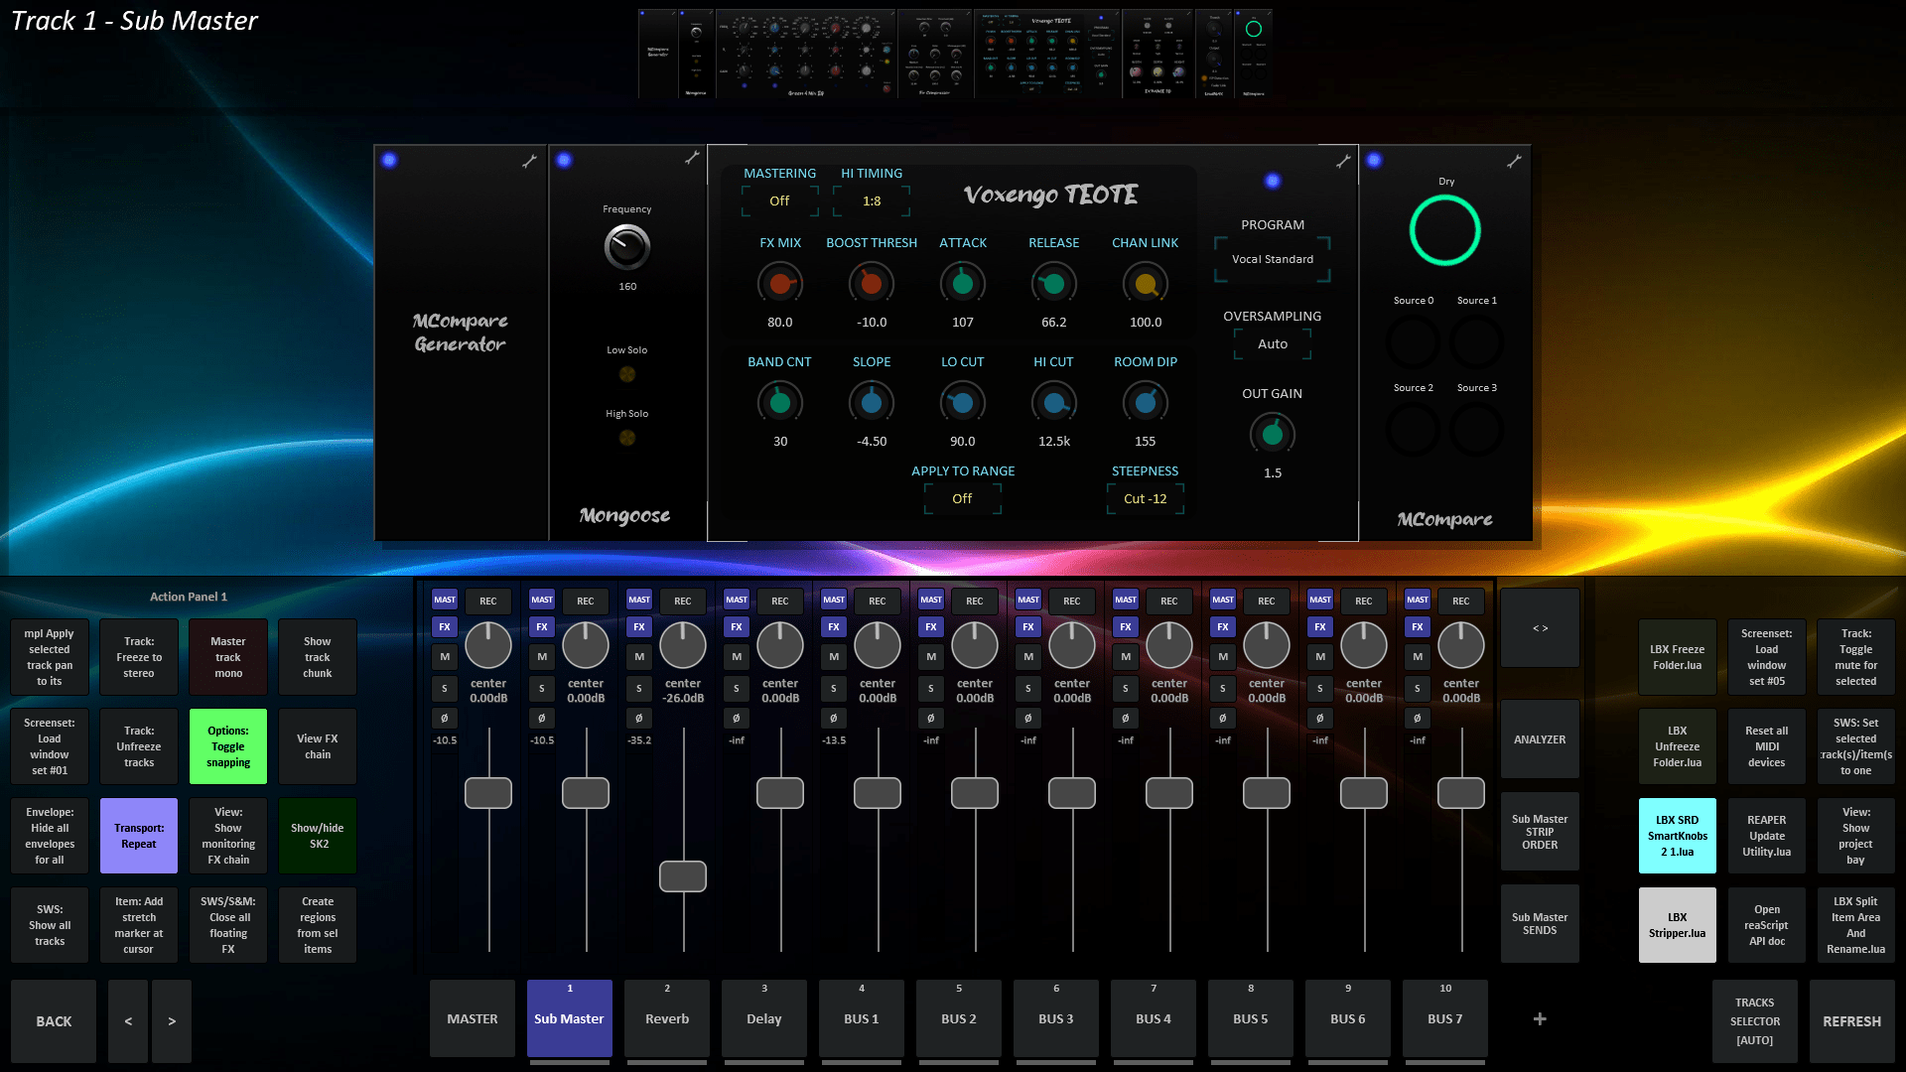The image size is (1906, 1072).
Task: Click the < > expand strip button
Action: 1540,628
